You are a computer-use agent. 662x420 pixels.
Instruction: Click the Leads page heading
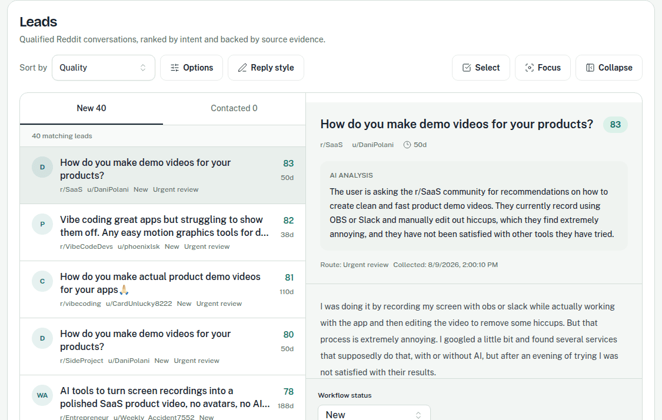[38, 22]
